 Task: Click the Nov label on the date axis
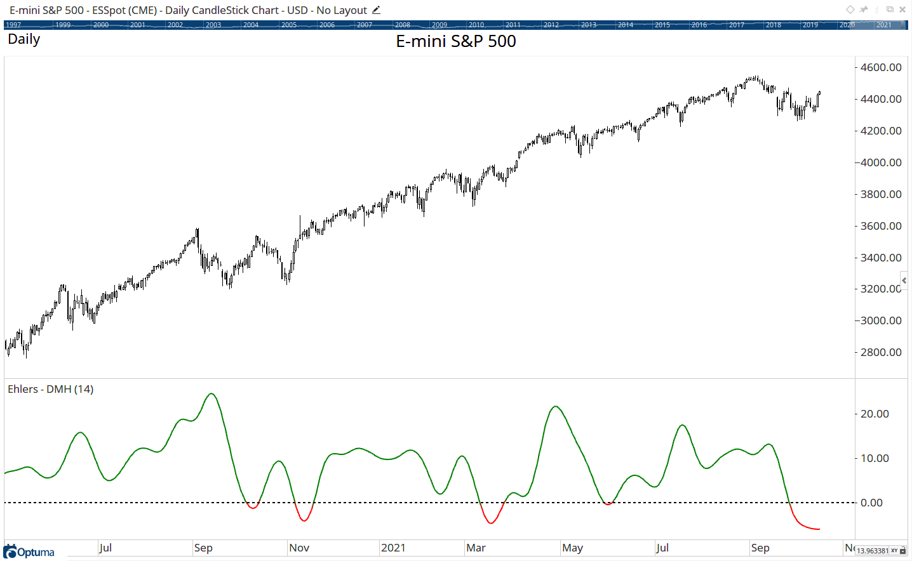(x=299, y=548)
